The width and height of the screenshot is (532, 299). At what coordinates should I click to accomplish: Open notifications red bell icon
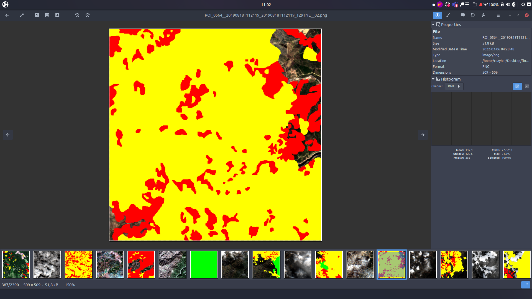(x=481, y=4)
